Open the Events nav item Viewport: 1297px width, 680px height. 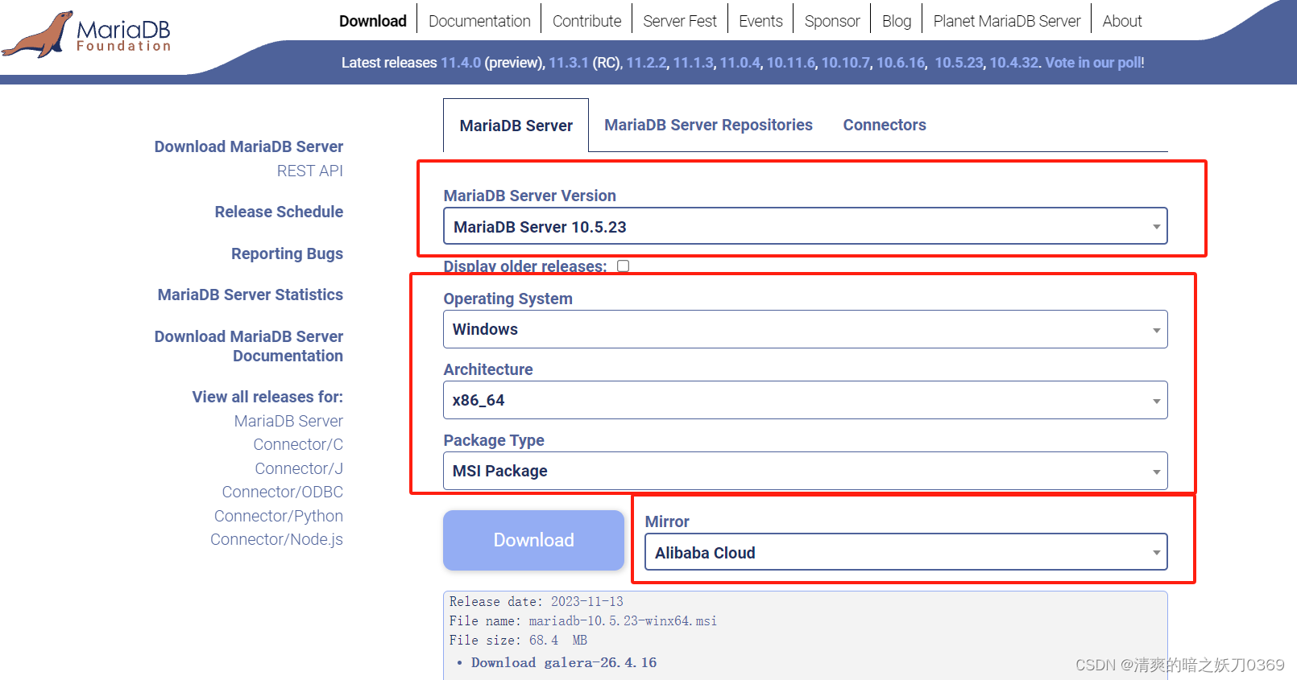(x=760, y=21)
